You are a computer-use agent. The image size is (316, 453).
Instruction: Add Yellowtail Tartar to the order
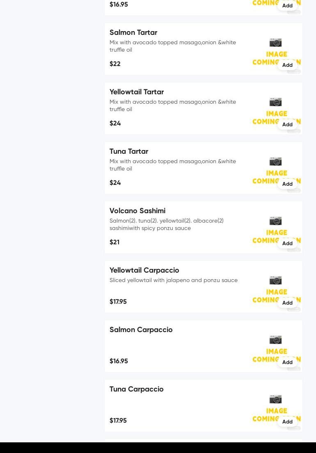click(287, 125)
